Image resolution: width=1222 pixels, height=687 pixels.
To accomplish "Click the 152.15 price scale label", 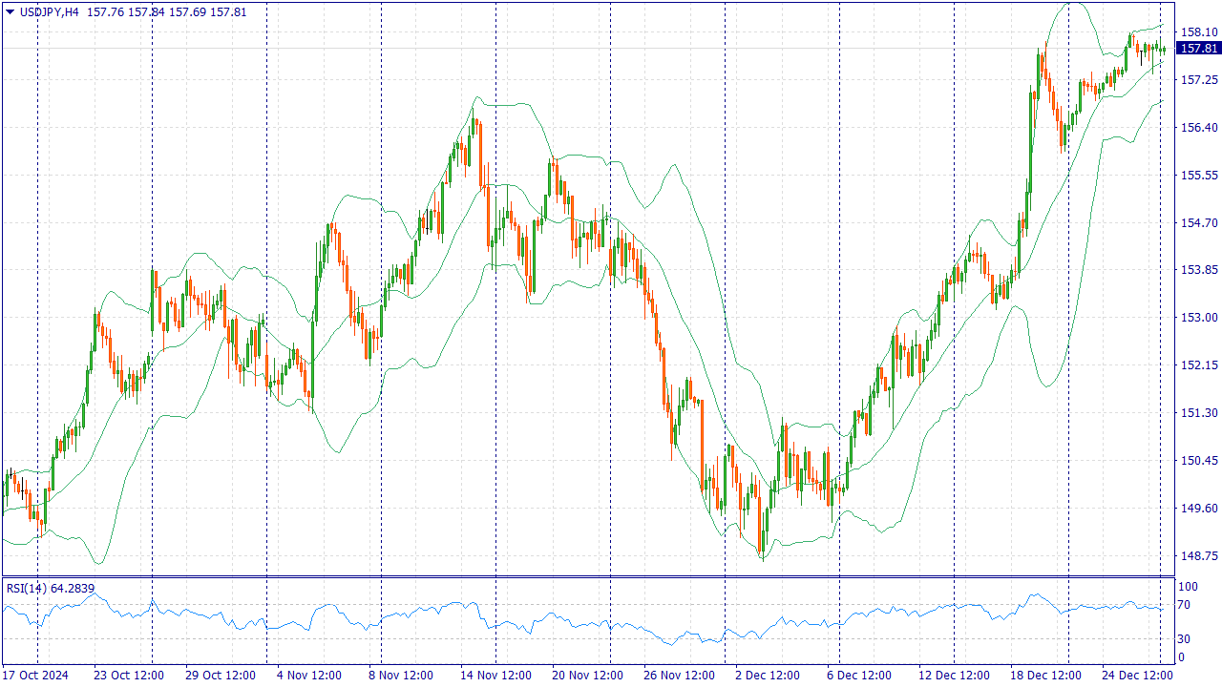I will coord(1197,365).
